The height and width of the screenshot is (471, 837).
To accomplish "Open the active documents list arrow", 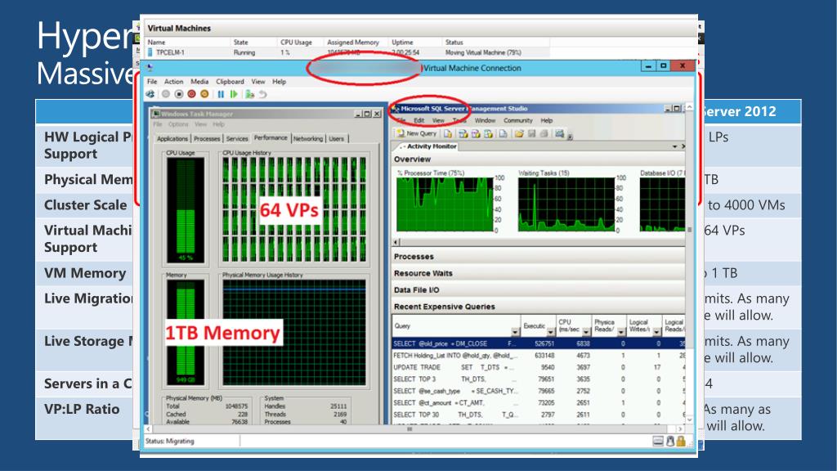I will pyautogui.click(x=674, y=146).
